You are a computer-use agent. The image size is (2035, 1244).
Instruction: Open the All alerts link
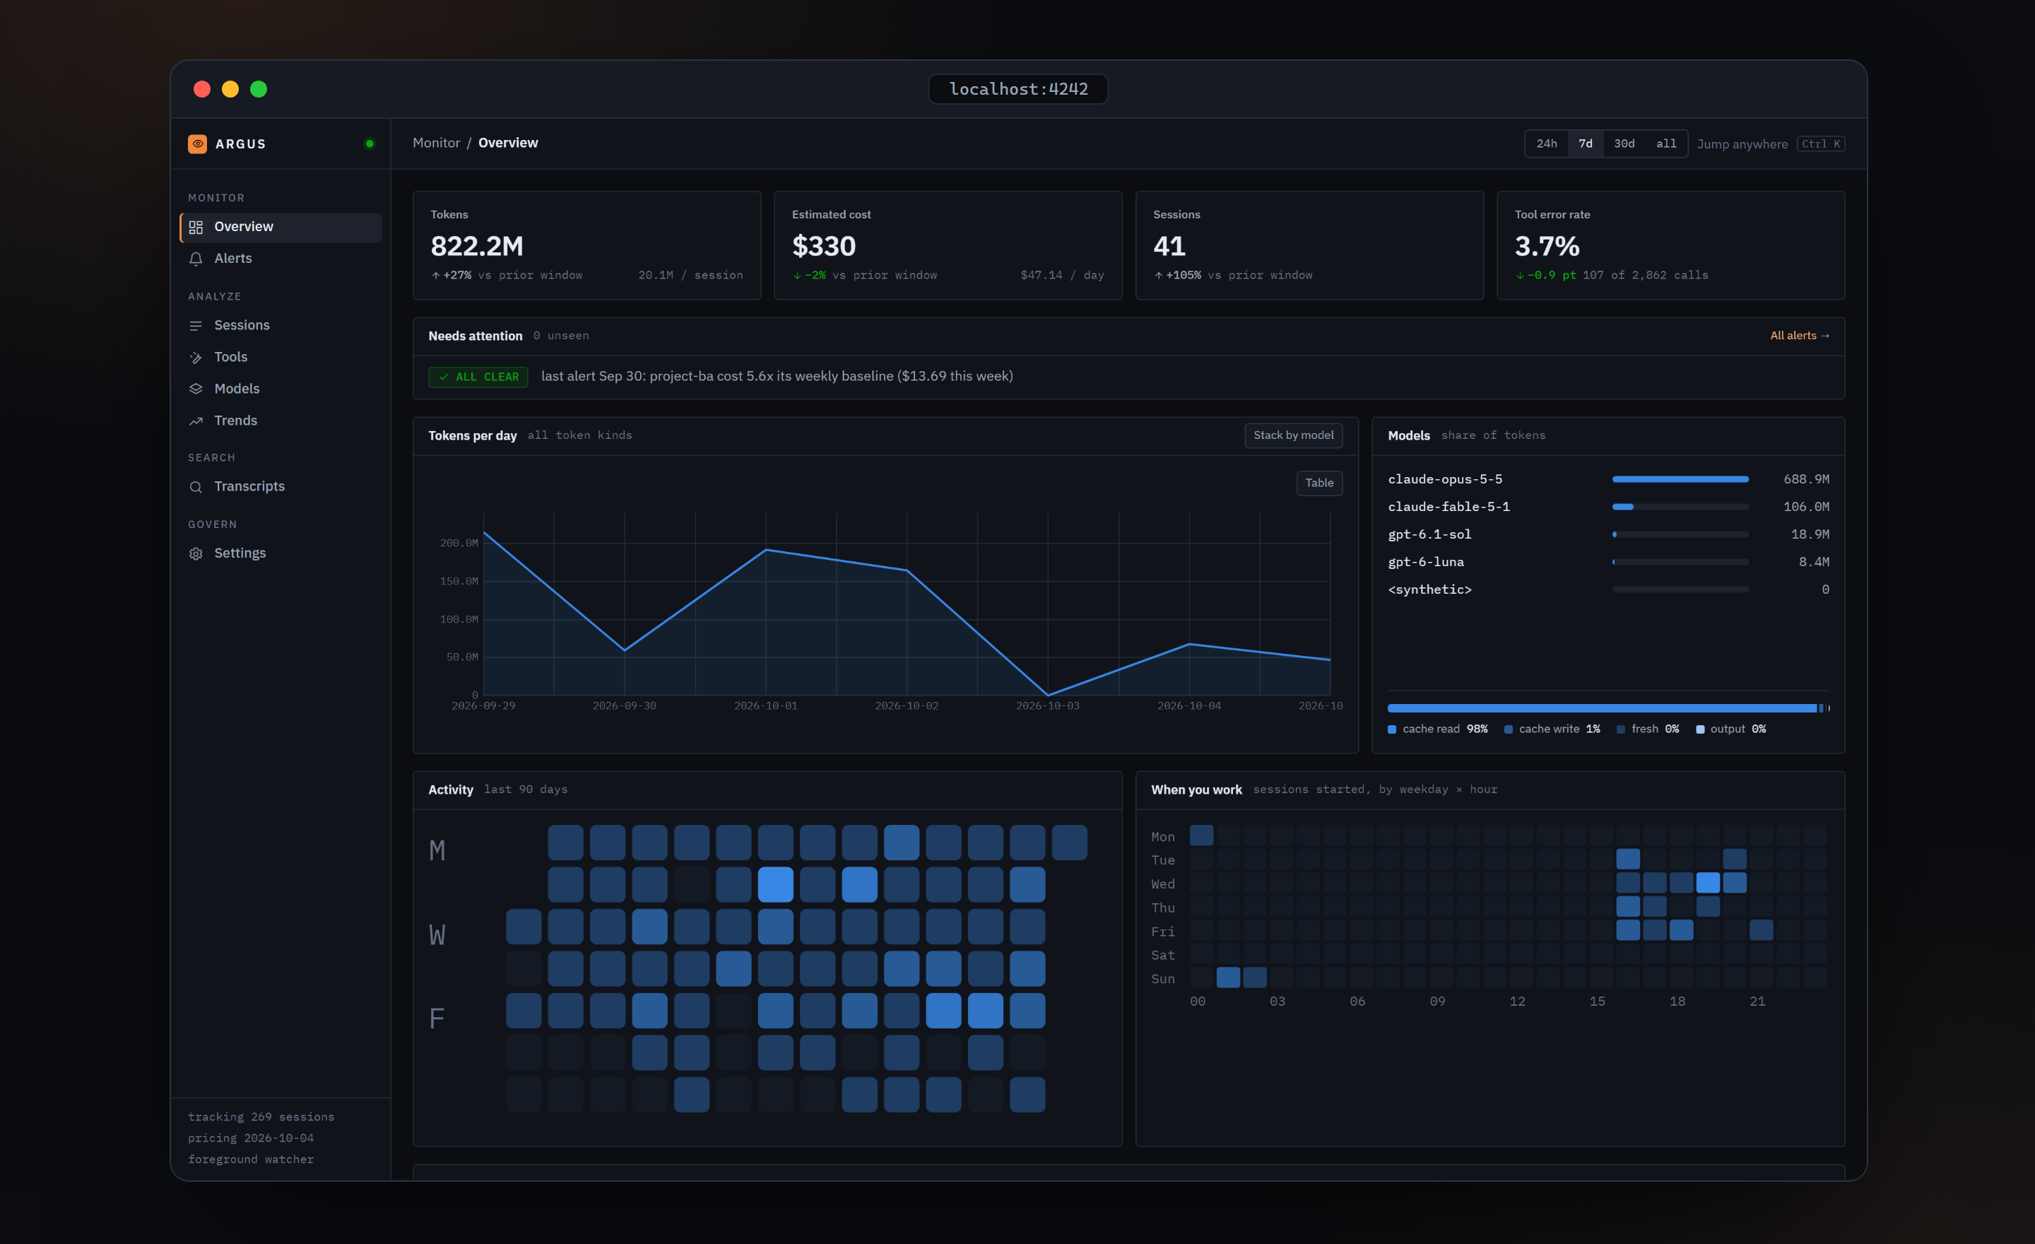1799,335
